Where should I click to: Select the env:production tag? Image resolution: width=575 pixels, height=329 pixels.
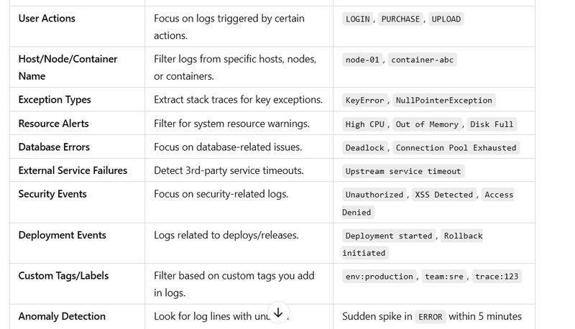pyautogui.click(x=379, y=277)
